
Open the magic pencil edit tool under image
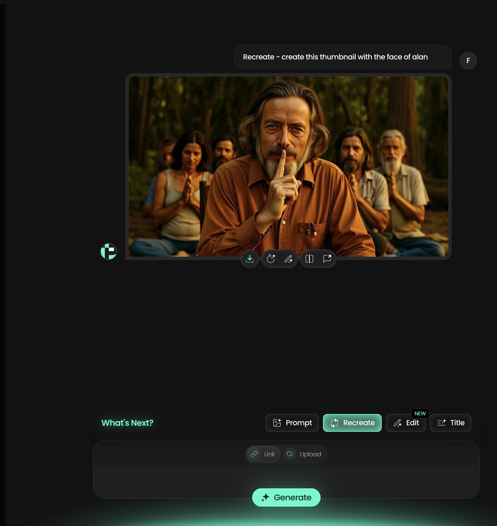click(288, 259)
